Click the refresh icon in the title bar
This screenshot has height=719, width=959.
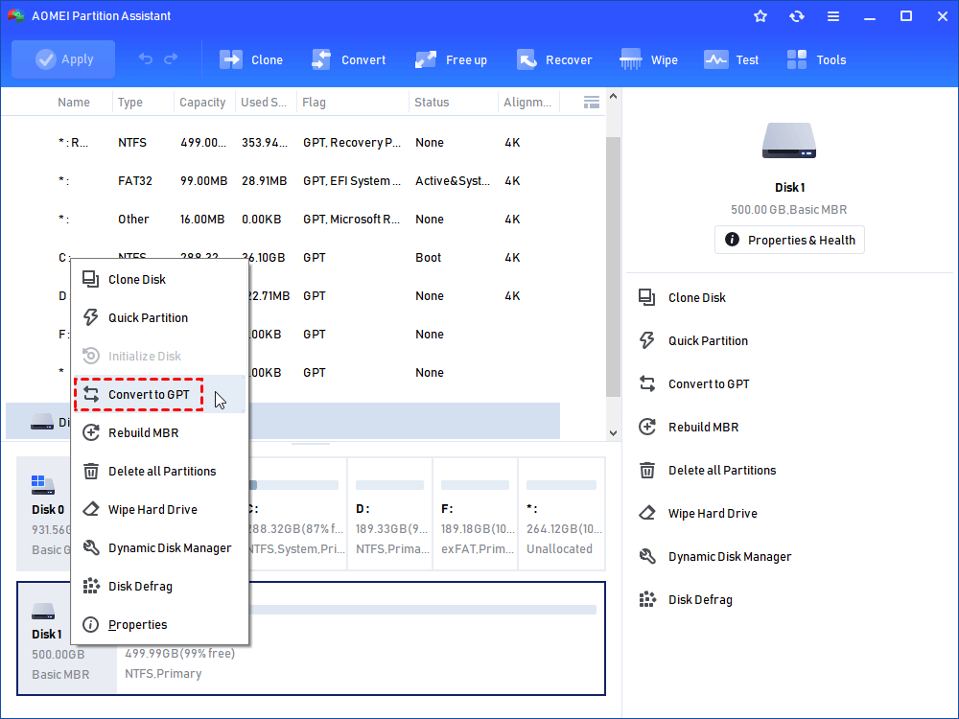pyautogui.click(x=796, y=16)
